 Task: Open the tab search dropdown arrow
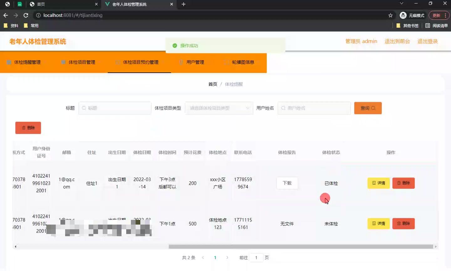(x=402, y=3)
